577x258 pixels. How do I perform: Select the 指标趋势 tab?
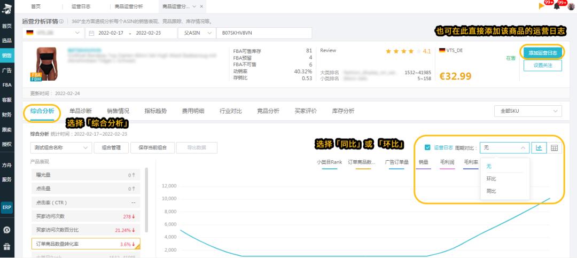155,111
